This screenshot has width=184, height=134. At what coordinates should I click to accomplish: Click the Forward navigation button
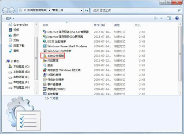[x=12, y=10]
